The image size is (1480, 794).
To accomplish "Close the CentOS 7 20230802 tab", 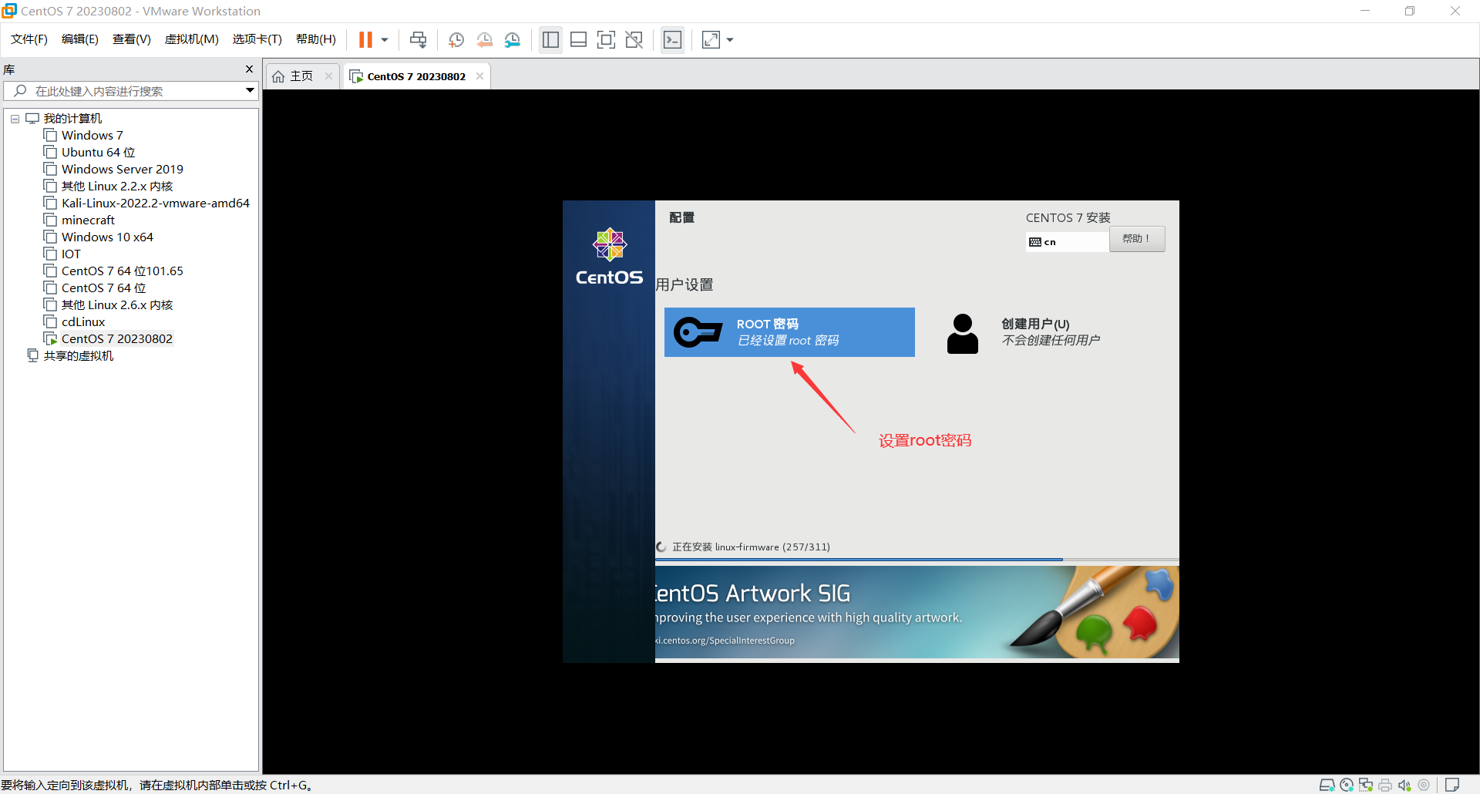I will (x=479, y=76).
